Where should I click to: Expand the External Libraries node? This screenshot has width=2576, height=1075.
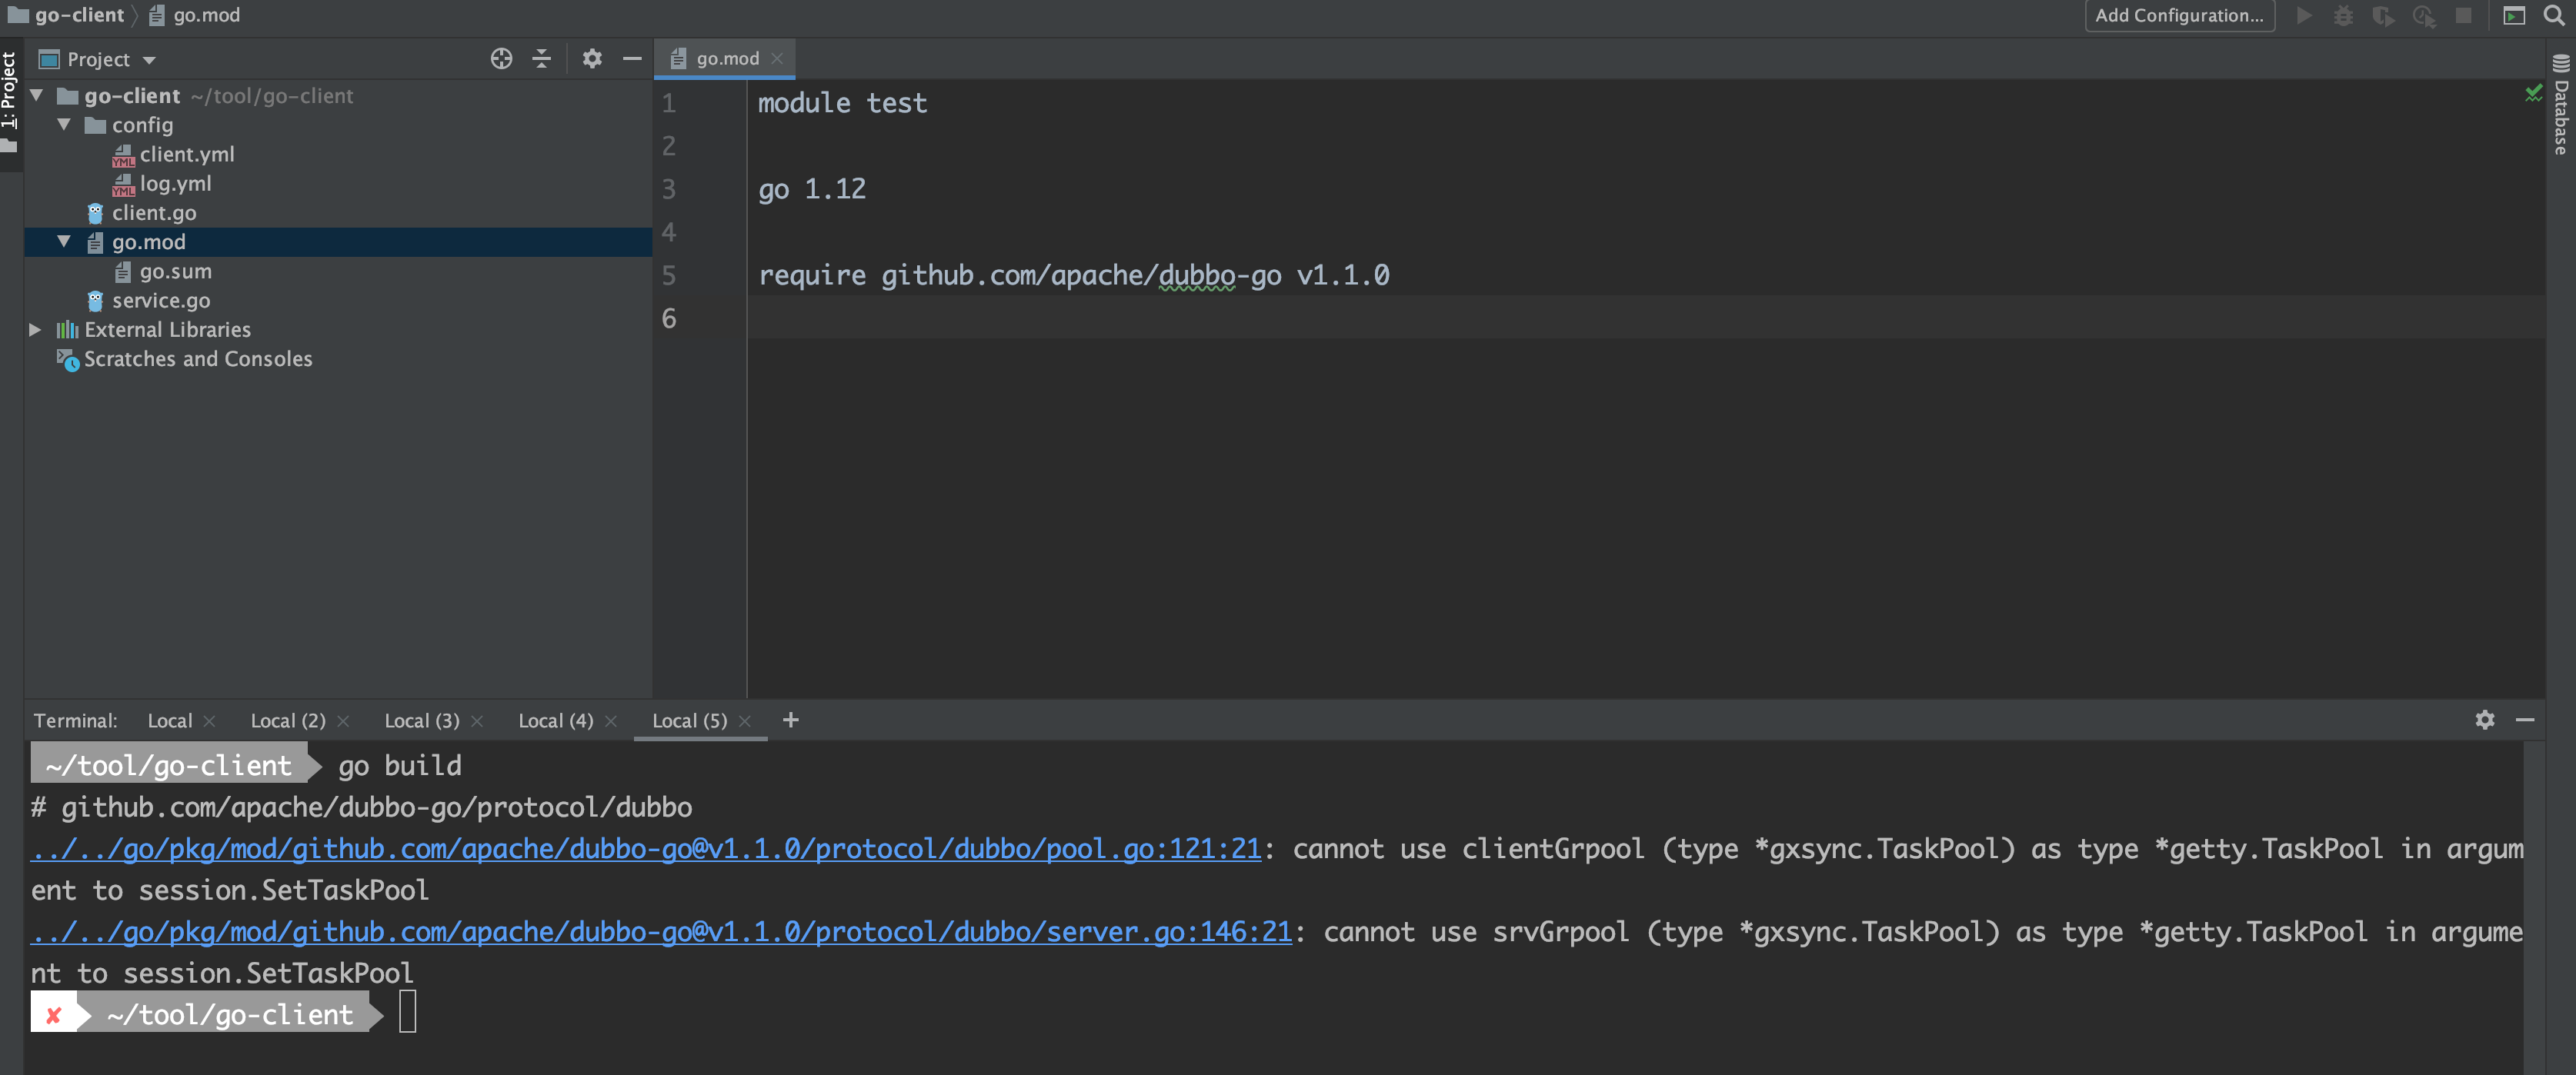pos(36,330)
